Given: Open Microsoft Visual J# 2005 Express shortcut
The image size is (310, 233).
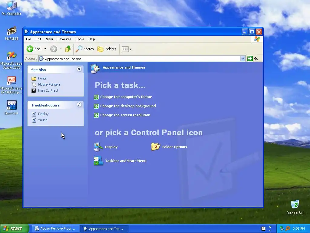Looking at the screenshot, I should tap(11, 85).
